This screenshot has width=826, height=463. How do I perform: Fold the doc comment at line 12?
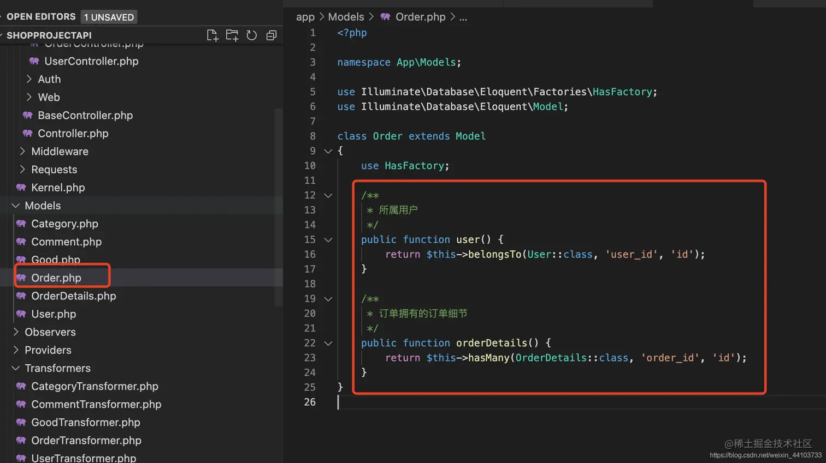point(328,195)
